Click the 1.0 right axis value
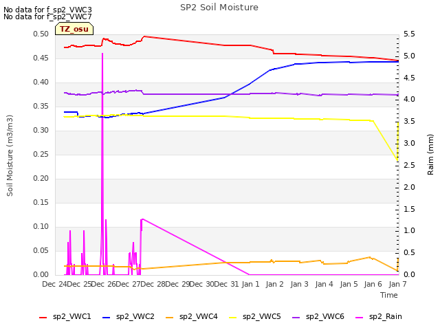 tap(409, 231)
